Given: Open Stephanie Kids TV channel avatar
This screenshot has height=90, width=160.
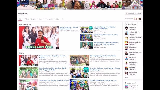Looking at the screenshot, I should [x=127, y=33].
